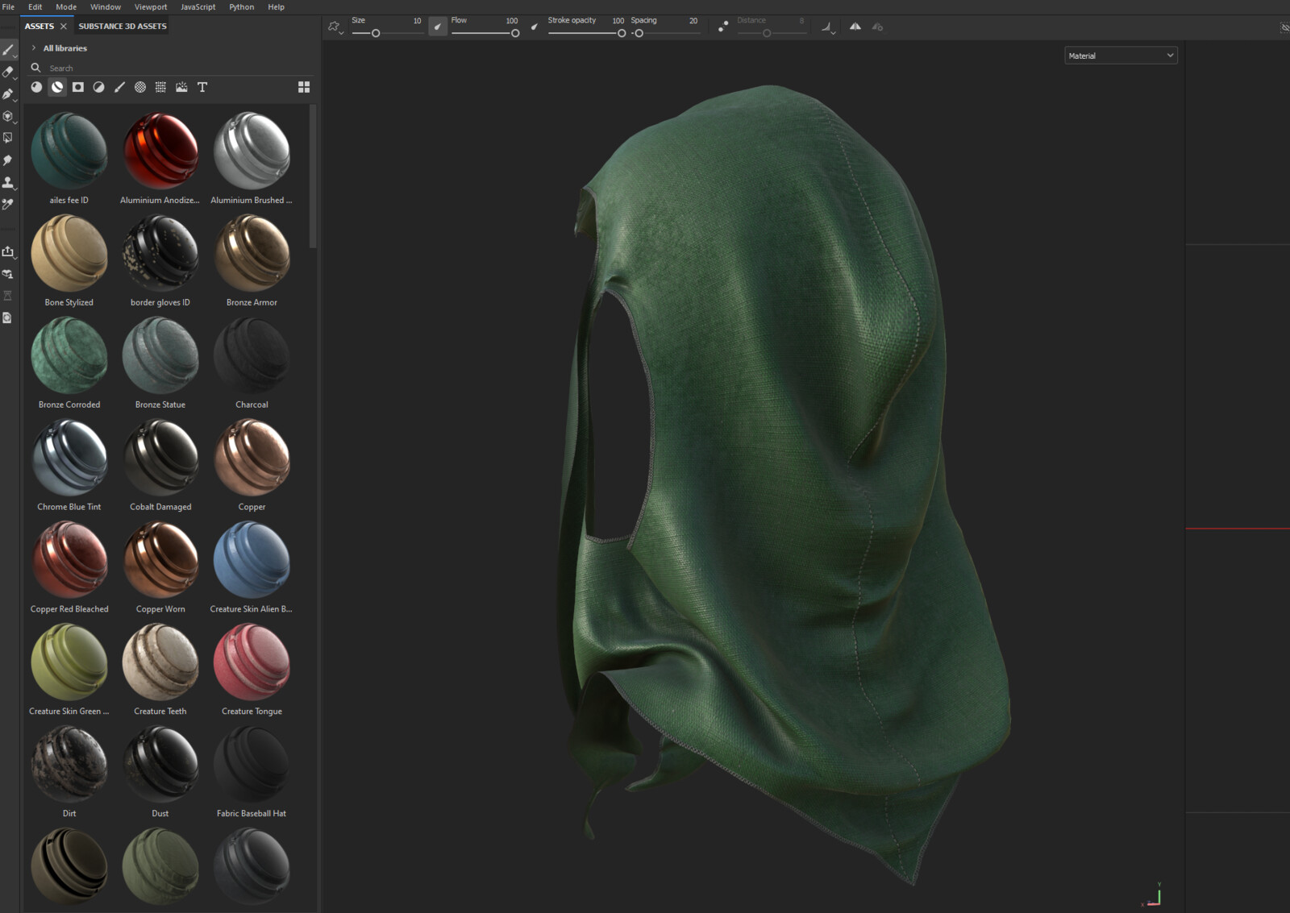Viewport: 1290px width, 913px height.
Task: Click the 'Cobalt Damaged' label
Action: pos(160,507)
